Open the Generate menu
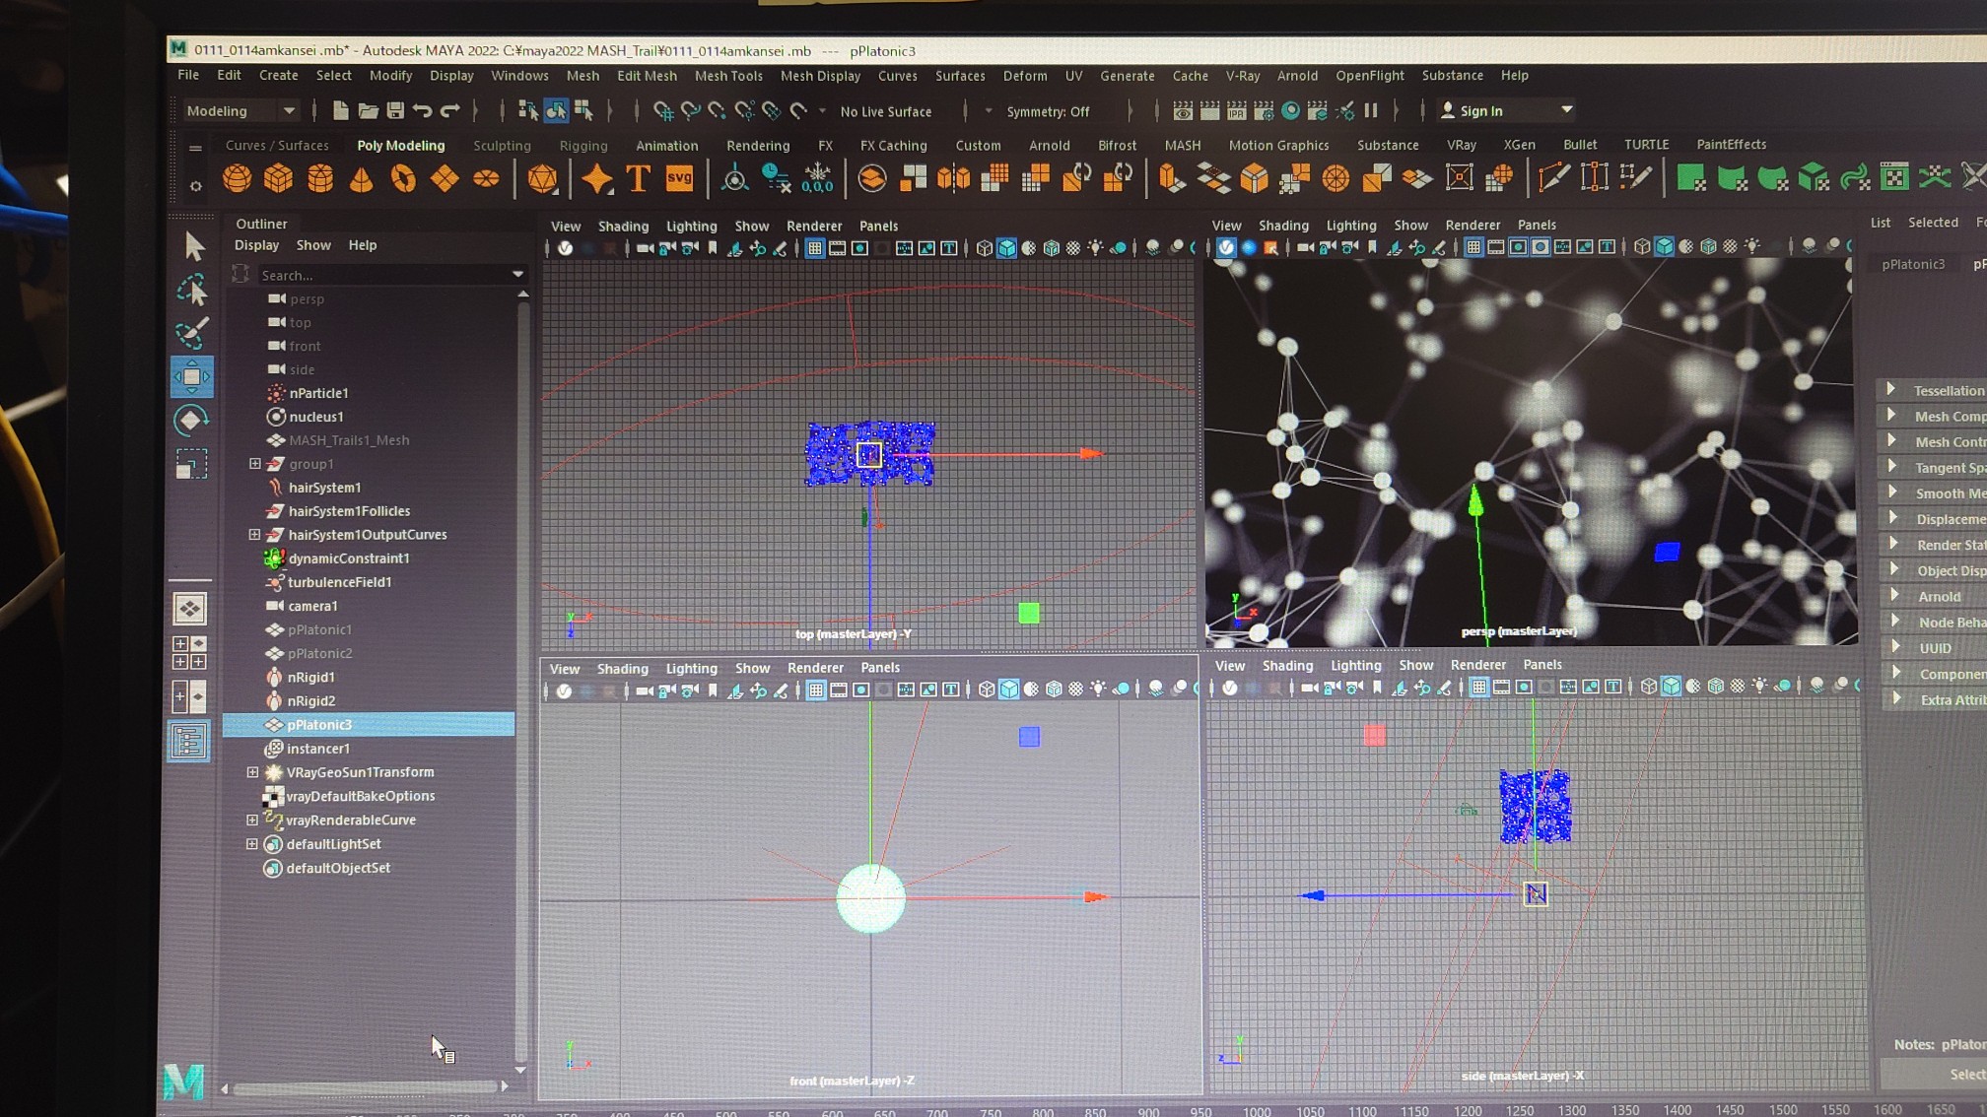This screenshot has height=1117, width=1987. [1127, 76]
